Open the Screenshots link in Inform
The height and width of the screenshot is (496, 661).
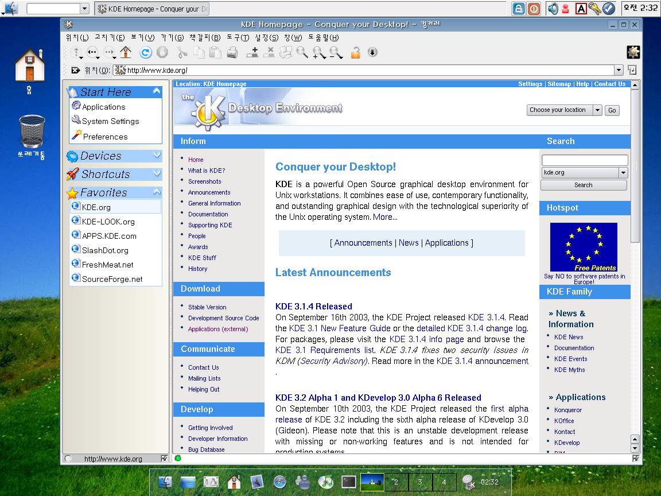point(204,181)
